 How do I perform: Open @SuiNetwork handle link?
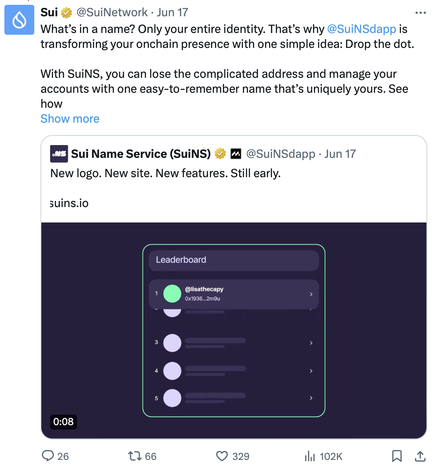point(112,12)
